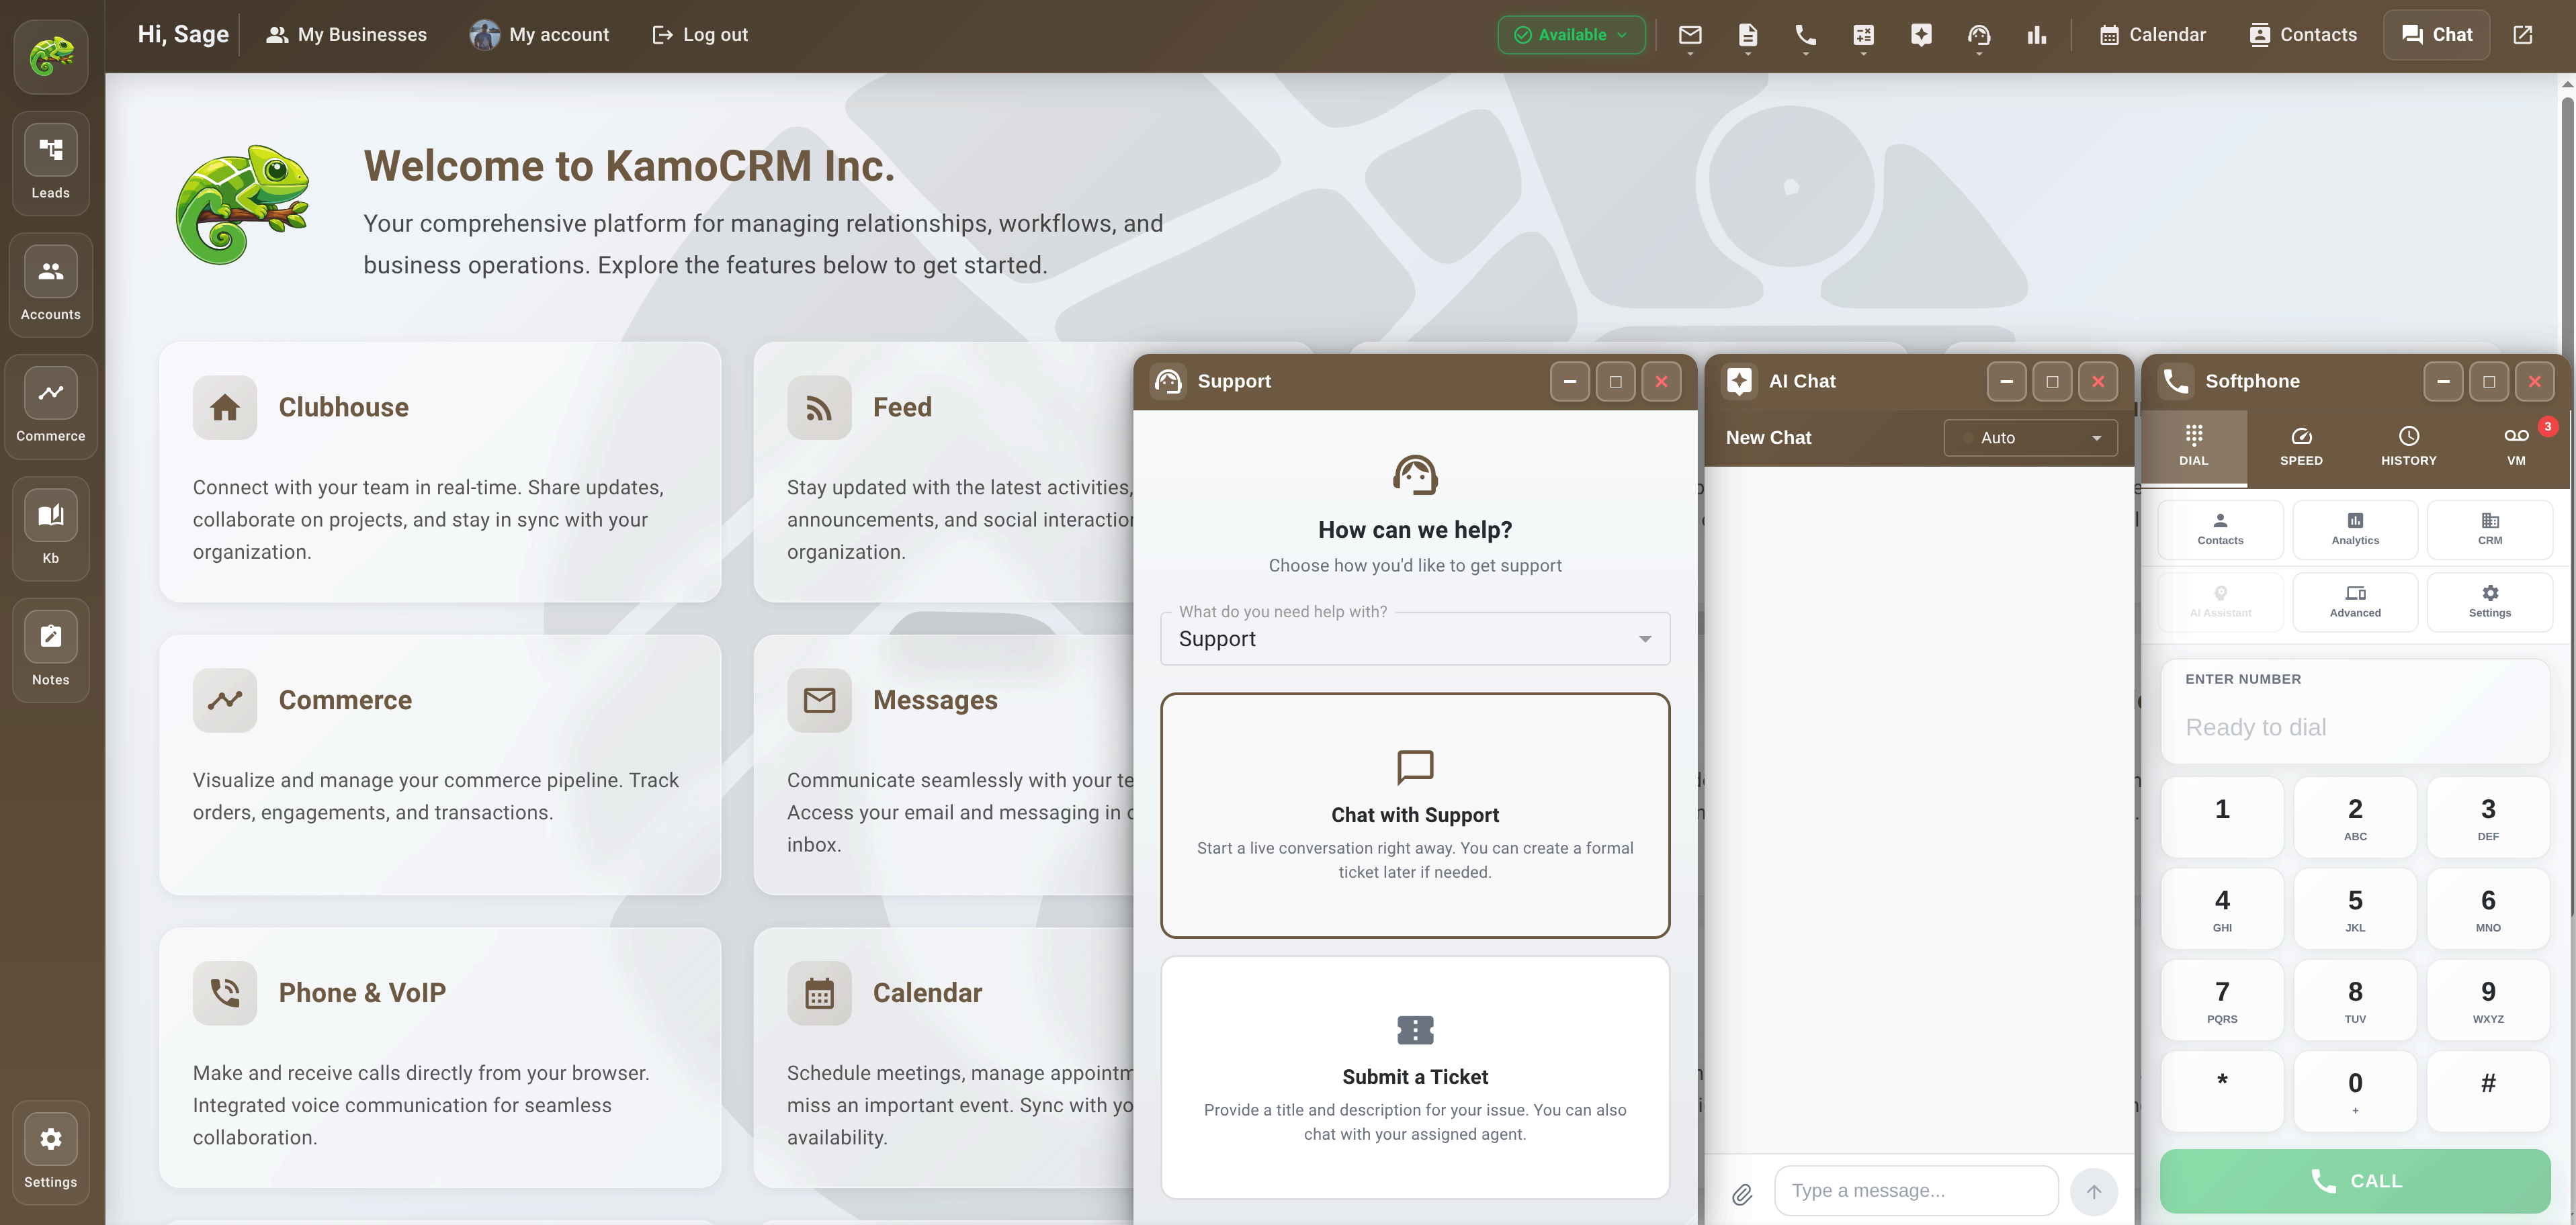Screen dimensions: 2576x1225
Task: Open Analytics shortcut in Softphone
Action: click(2355, 529)
